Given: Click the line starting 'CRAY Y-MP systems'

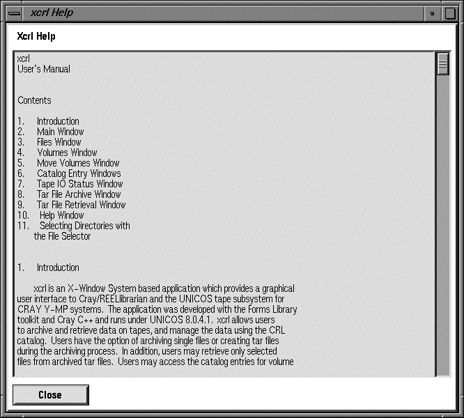Looking at the screenshot, I should [157, 309].
